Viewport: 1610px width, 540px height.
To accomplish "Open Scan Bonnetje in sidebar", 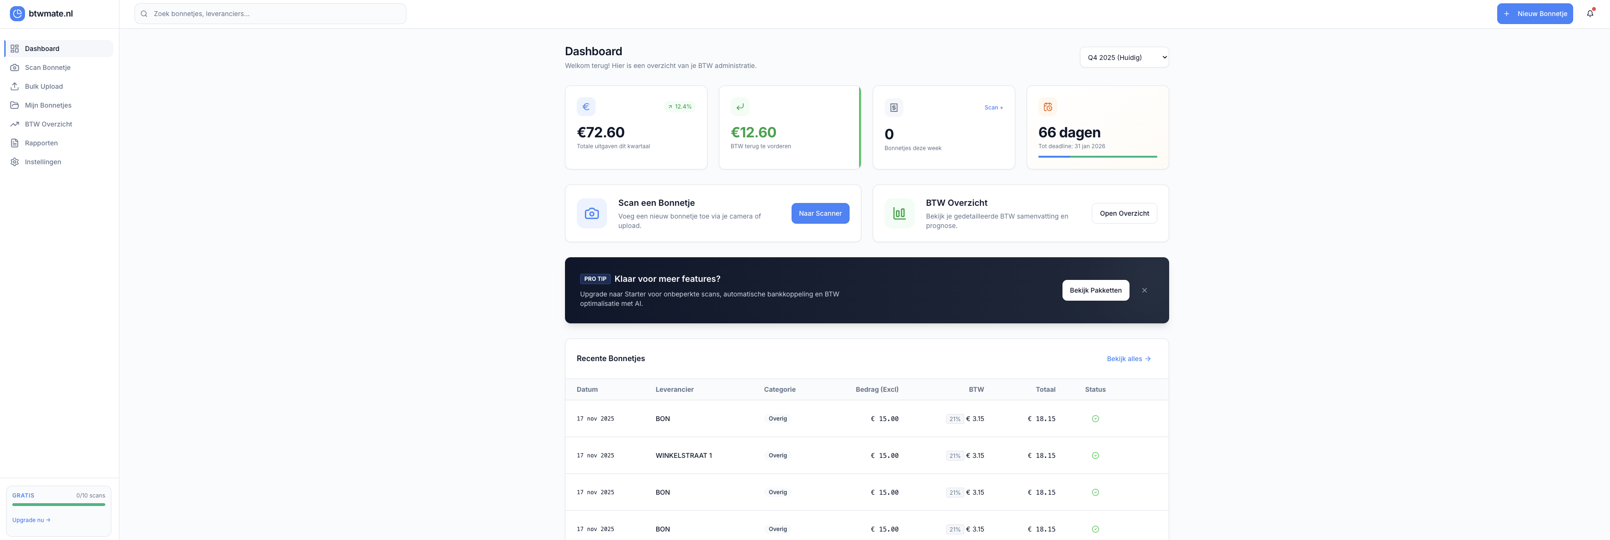I will coord(48,67).
